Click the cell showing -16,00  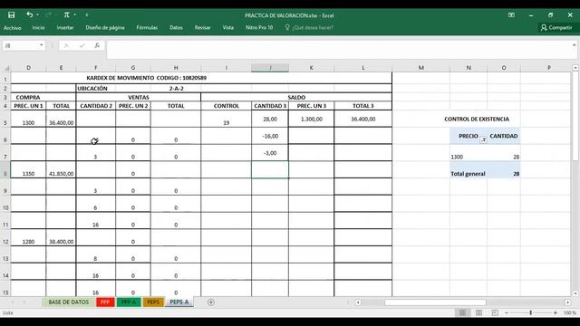(x=270, y=136)
